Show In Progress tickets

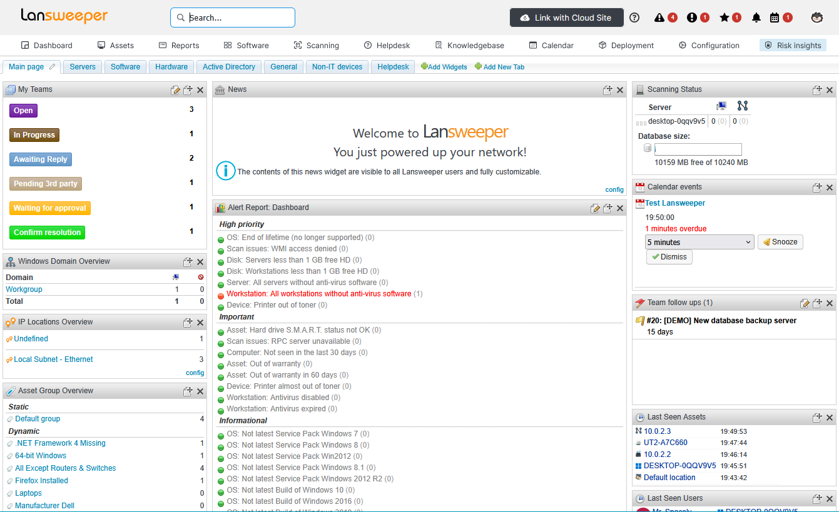point(34,135)
